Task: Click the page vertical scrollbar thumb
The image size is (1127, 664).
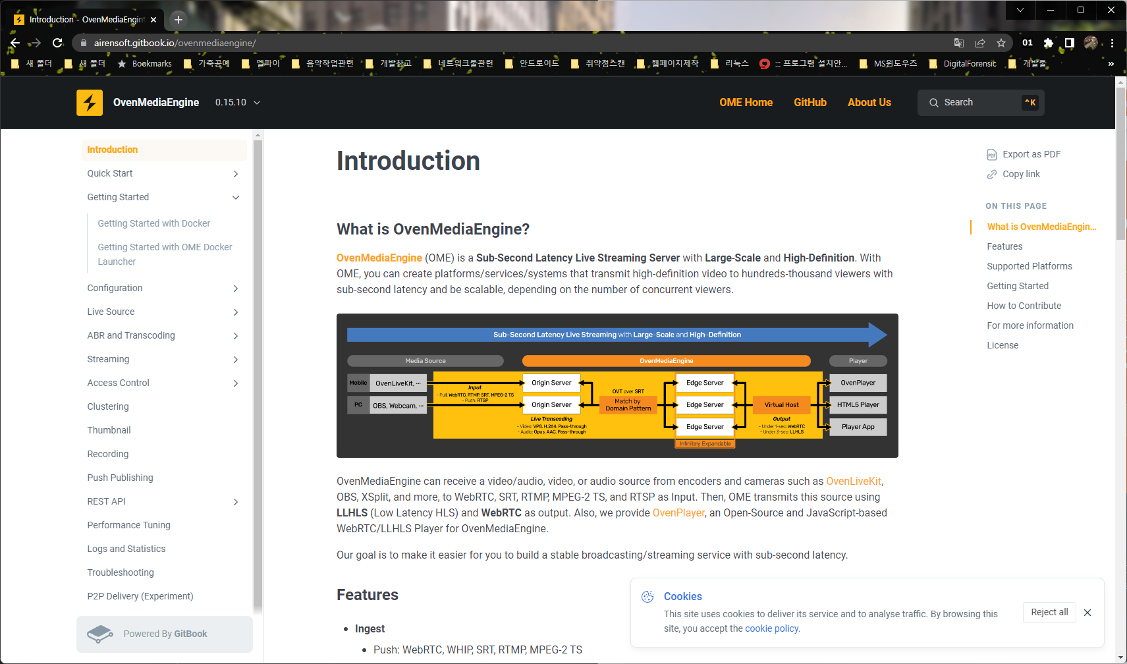Action: point(1121,163)
